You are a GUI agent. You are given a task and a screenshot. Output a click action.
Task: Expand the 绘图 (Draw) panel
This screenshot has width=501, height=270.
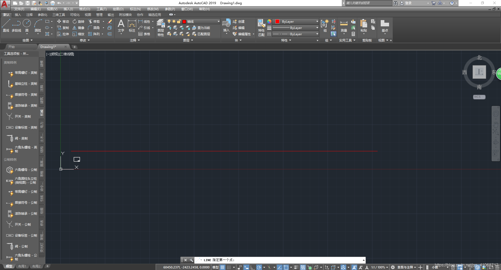27,40
